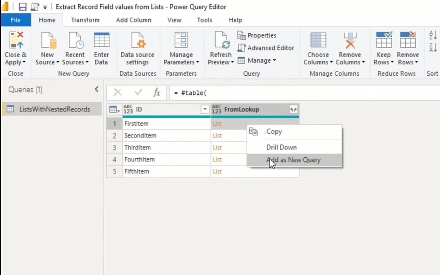Click the FromLookup column data type icon
This screenshot has height=275, width=440.
(217, 109)
